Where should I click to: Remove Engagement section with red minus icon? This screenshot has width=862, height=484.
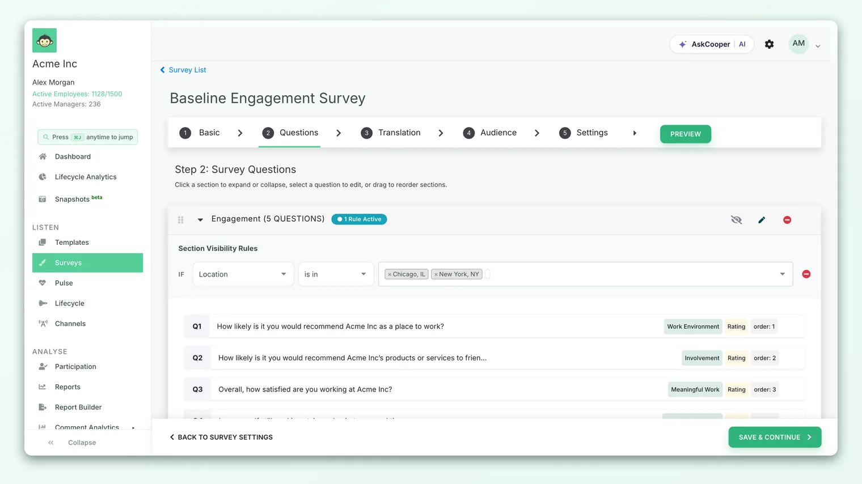787,220
